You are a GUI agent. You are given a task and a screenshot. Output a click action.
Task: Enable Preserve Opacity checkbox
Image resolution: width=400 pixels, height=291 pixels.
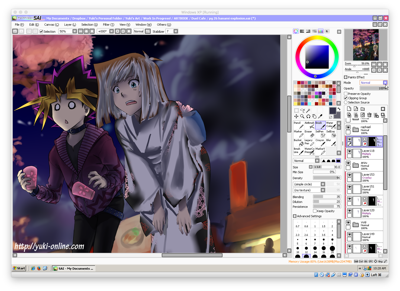coord(346,94)
